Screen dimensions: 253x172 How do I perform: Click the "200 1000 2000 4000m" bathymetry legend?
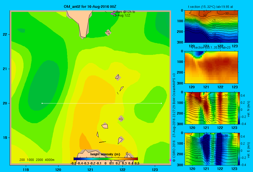pyautogui.click(x=37, y=160)
